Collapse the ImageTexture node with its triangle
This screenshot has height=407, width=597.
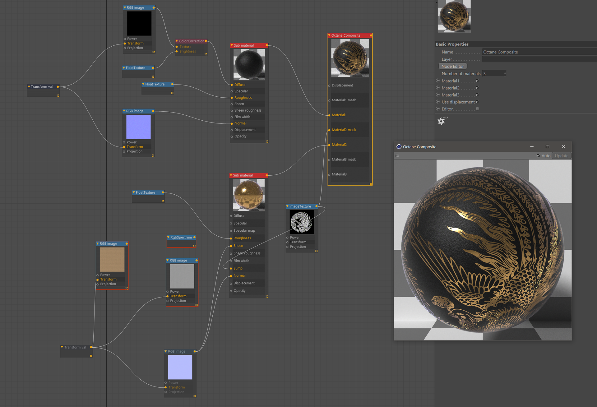point(287,206)
